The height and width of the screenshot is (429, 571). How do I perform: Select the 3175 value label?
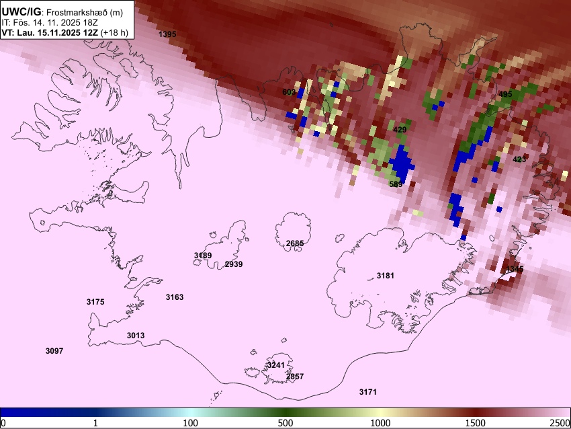(95, 302)
